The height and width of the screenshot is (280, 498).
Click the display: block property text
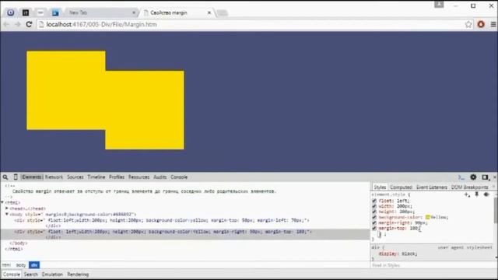[398, 254]
